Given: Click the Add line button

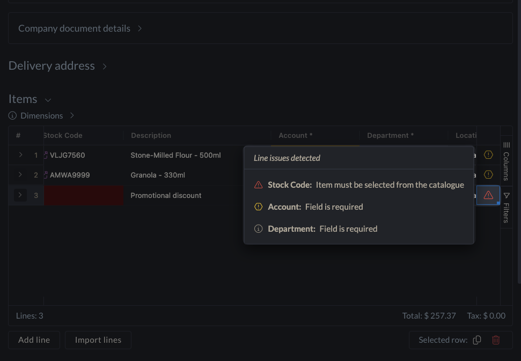Looking at the screenshot, I should pyautogui.click(x=34, y=340).
